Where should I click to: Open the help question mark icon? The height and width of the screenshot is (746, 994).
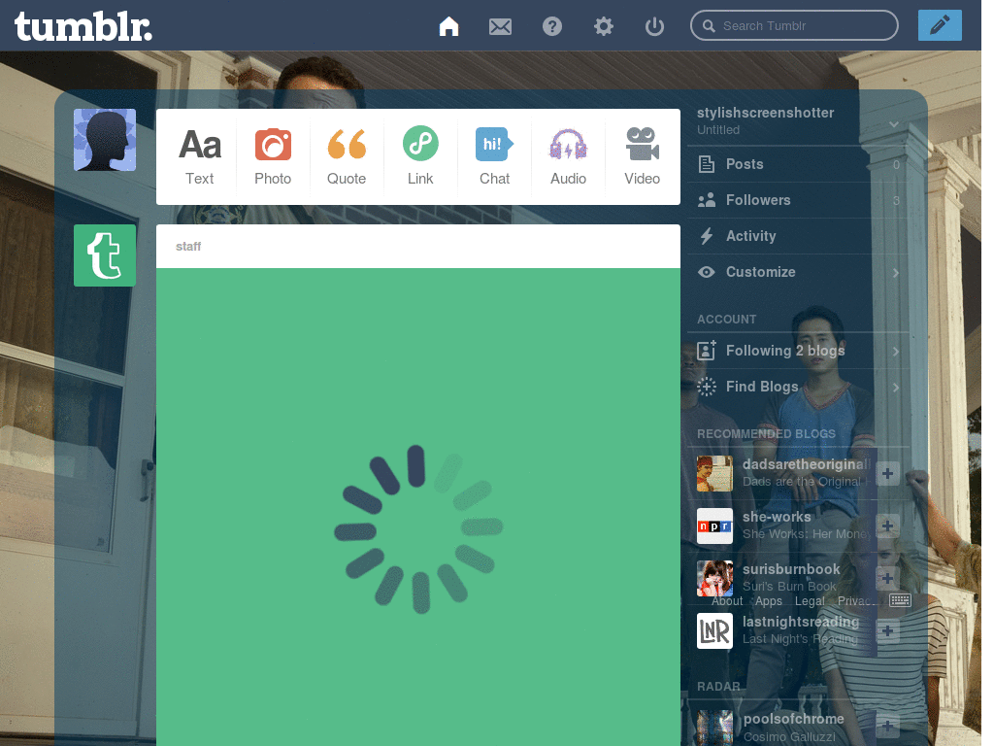(x=552, y=26)
